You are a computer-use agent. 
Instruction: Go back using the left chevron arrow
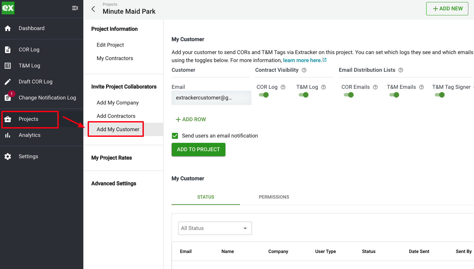pos(93,9)
